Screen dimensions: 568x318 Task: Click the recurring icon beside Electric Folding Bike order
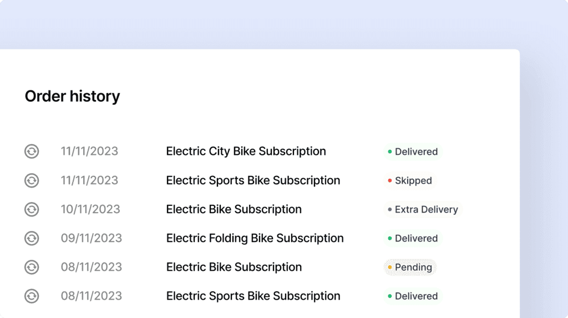pos(32,238)
